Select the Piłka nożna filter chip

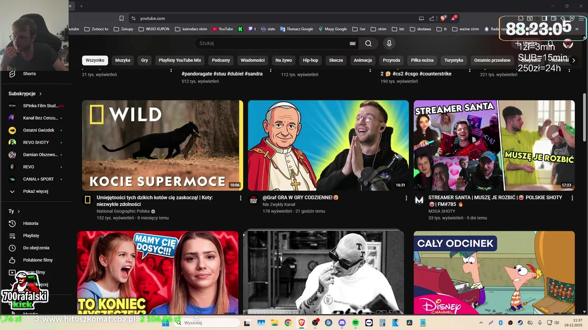422,60
